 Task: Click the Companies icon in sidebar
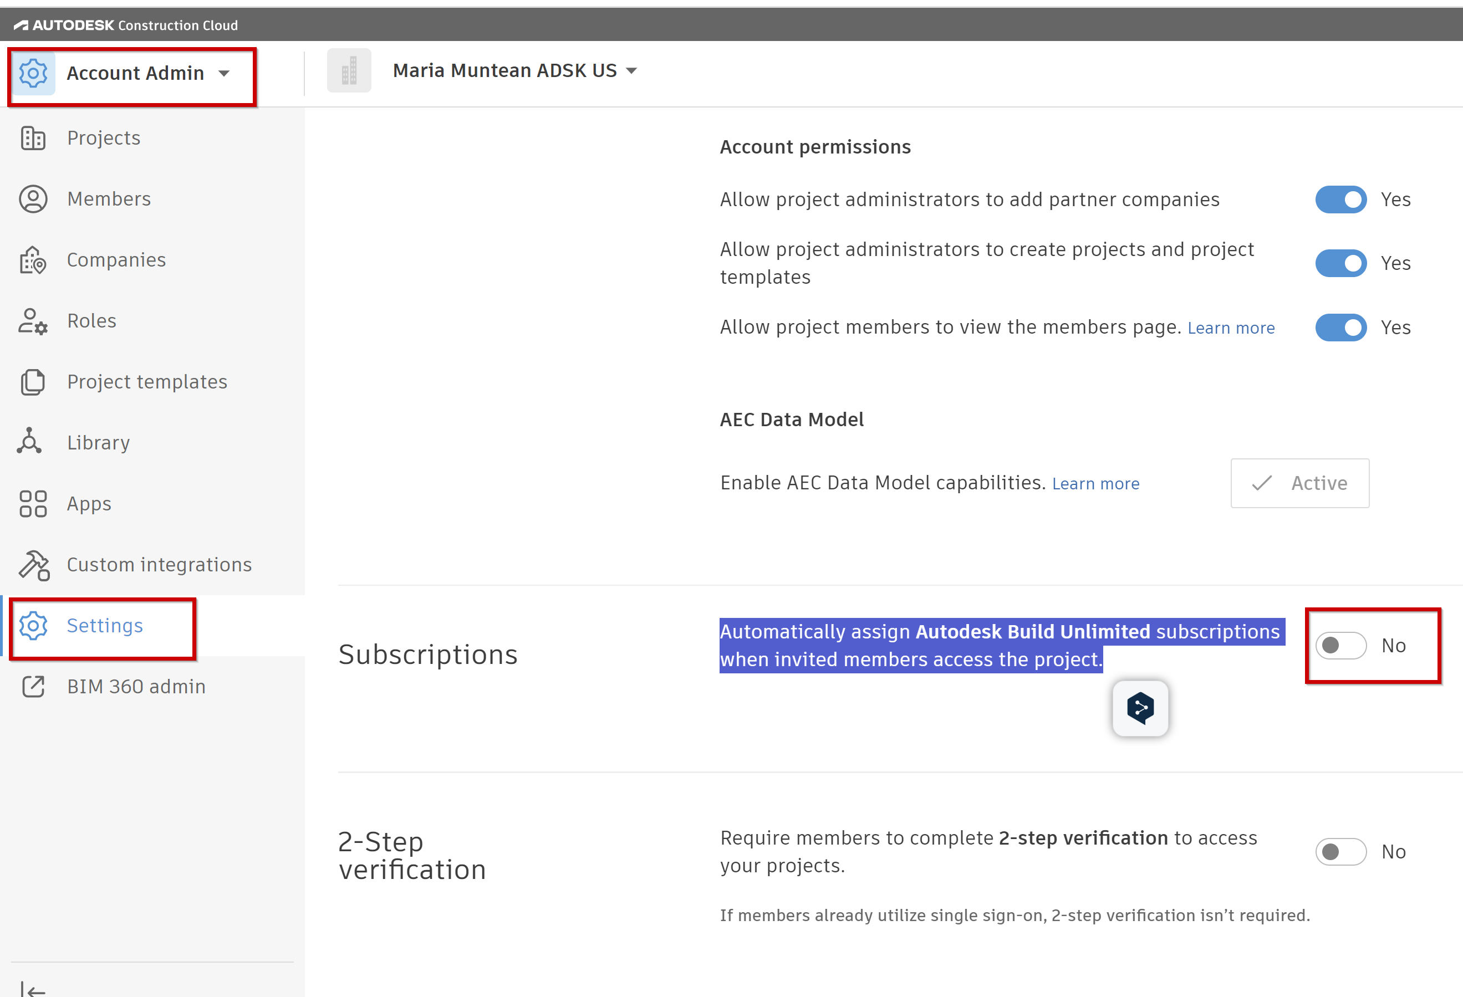tap(33, 260)
